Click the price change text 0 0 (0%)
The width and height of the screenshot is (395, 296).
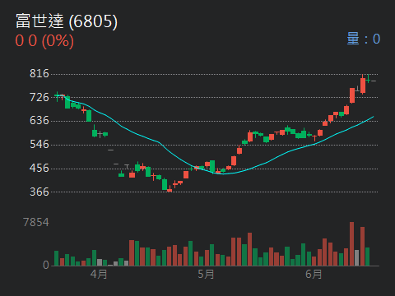[x=44, y=41]
